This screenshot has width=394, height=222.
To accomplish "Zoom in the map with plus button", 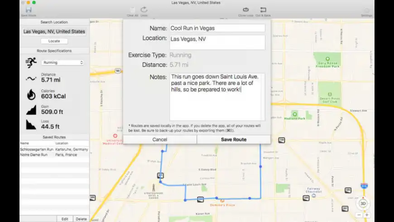I will tap(367, 215).
